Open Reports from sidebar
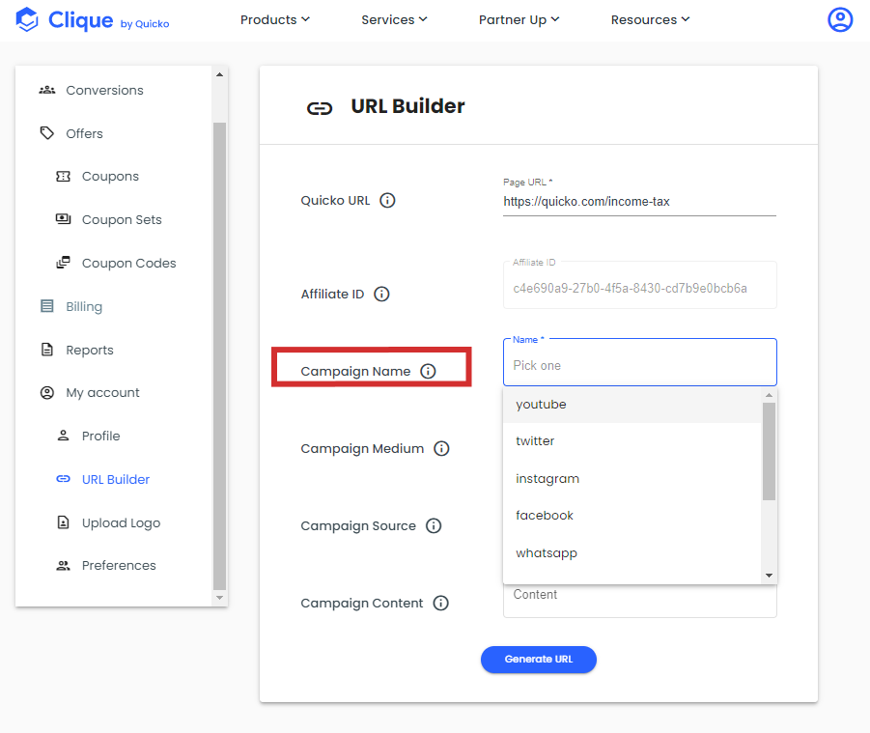The image size is (870, 733). 90,351
